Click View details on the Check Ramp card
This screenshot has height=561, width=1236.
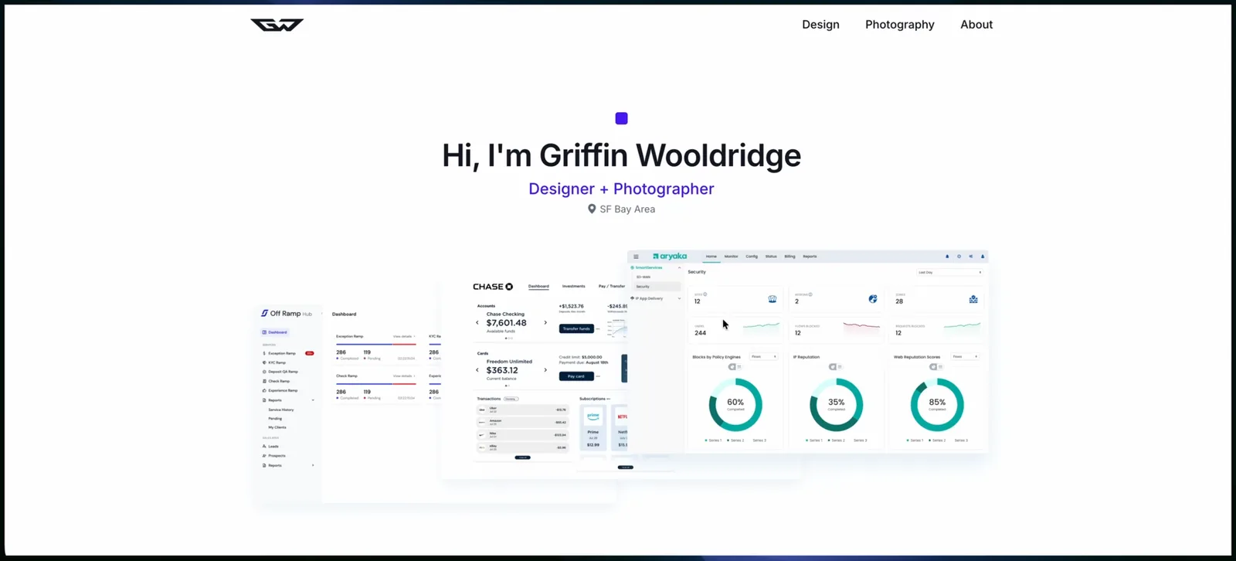(403, 376)
